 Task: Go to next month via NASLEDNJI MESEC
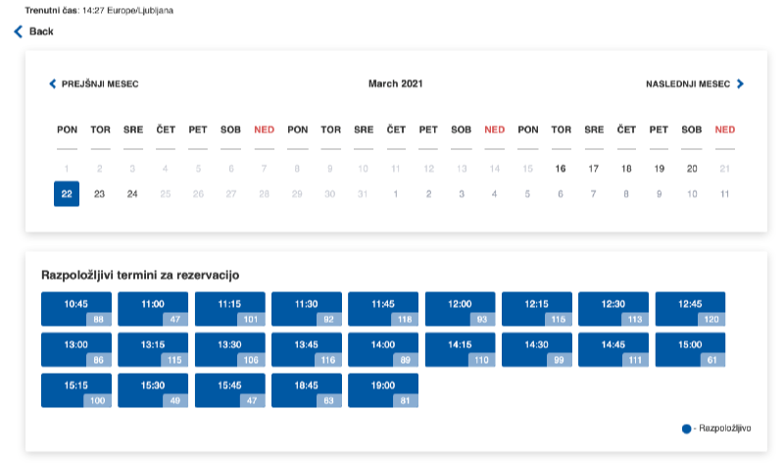pyautogui.click(x=688, y=83)
